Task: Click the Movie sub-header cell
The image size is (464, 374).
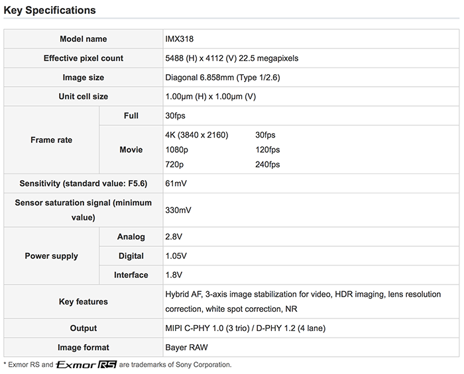Action: (x=131, y=150)
